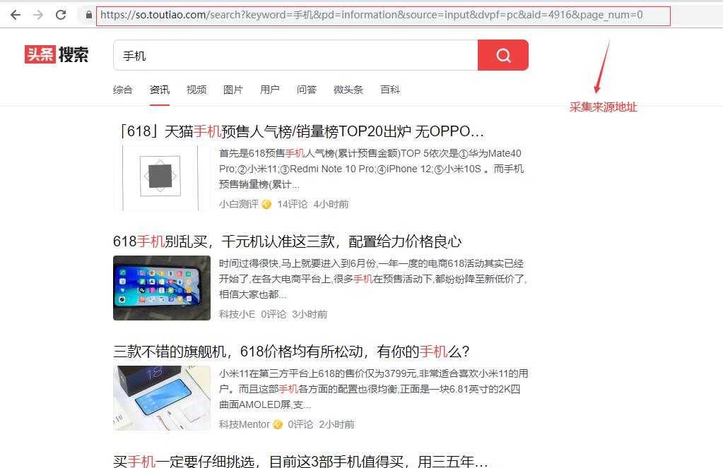723x468 pixels.
Task: Open the 视频 tab
Action: pos(196,90)
